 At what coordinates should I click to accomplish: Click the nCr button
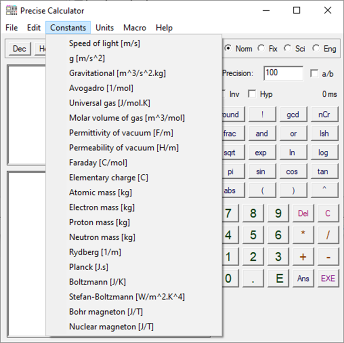324,115
